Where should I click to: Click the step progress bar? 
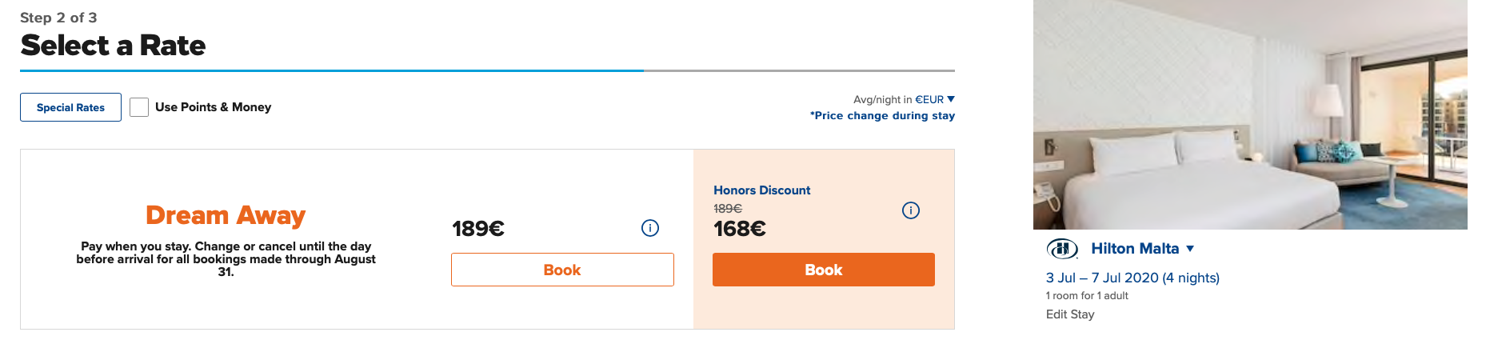click(487, 70)
